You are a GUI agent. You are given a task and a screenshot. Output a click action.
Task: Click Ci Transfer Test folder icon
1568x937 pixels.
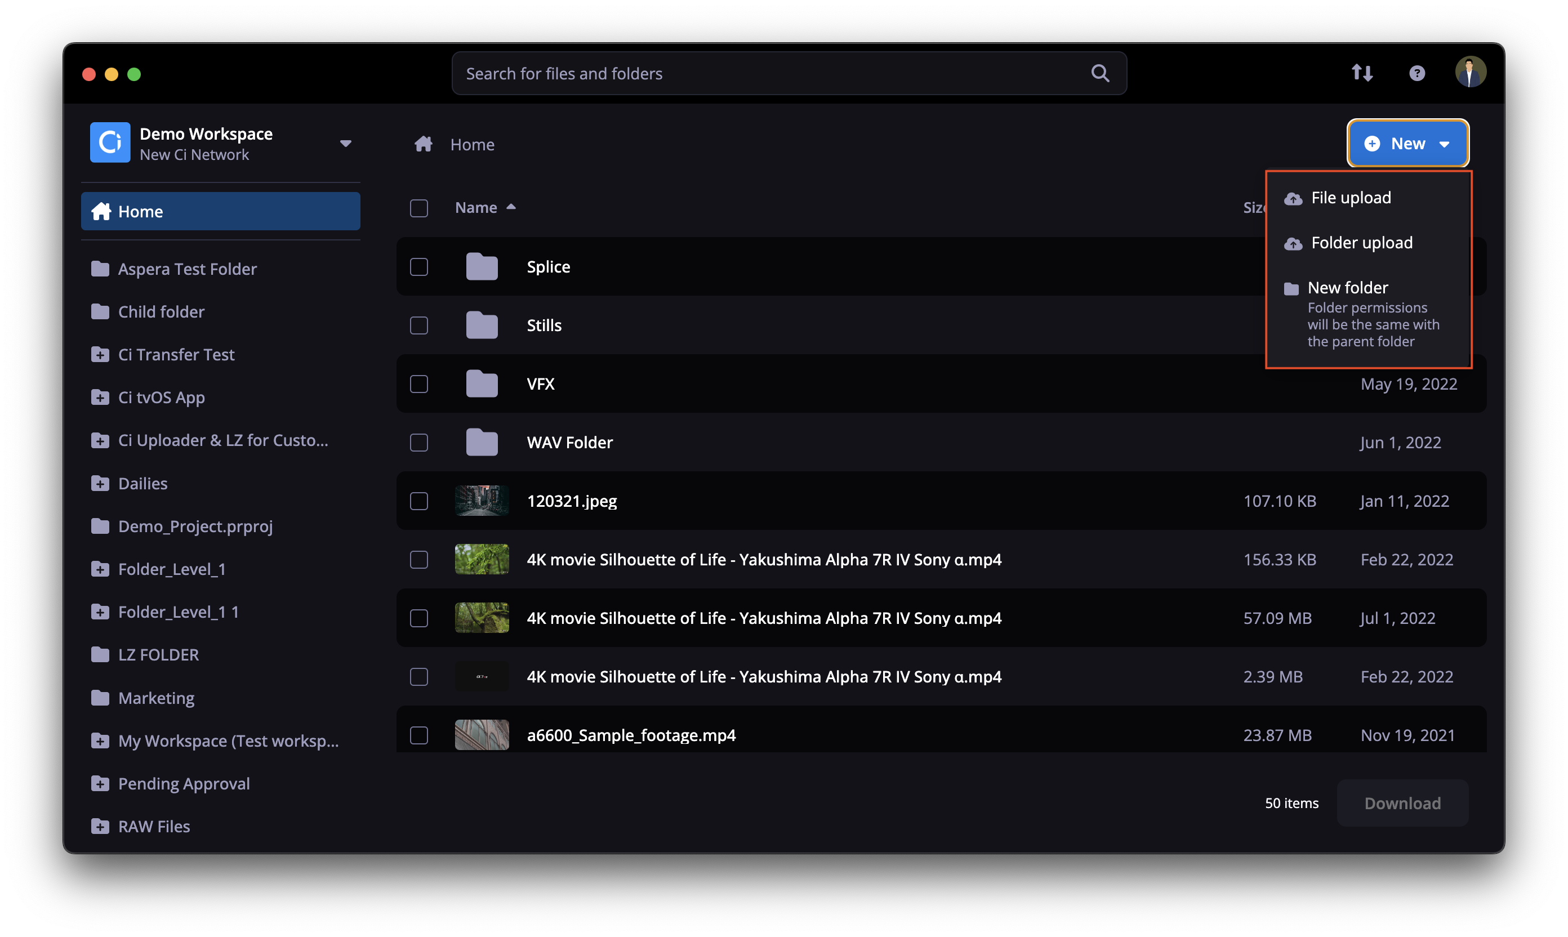(100, 355)
